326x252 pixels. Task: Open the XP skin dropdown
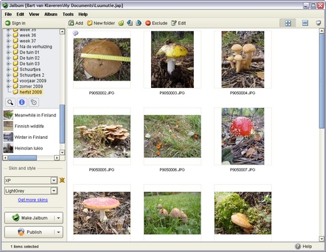coord(54,180)
